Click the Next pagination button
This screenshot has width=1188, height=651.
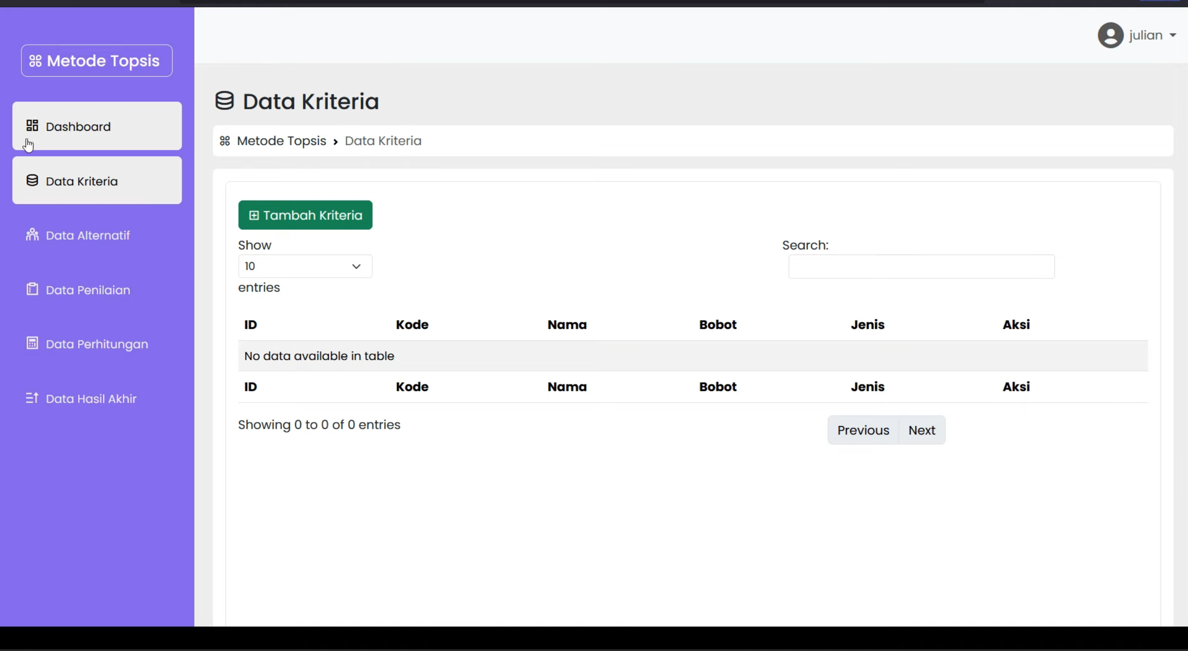click(922, 430)
